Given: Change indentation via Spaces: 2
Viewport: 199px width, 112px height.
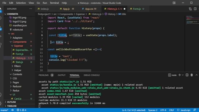Looking at the screenshot, I should [x=153, y=110].
